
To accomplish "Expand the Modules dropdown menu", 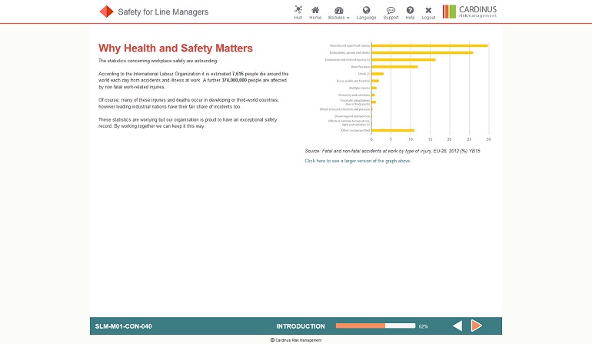I will click(338, 12).
